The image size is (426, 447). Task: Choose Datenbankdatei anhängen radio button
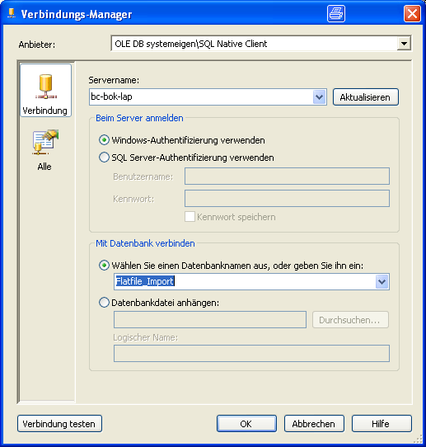[x=104, y=302]
